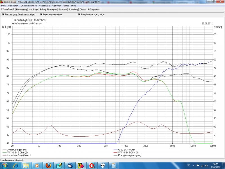Open the Chassis & Einbau menu
This screenshot has height=169, width=225.
[29, 6]
